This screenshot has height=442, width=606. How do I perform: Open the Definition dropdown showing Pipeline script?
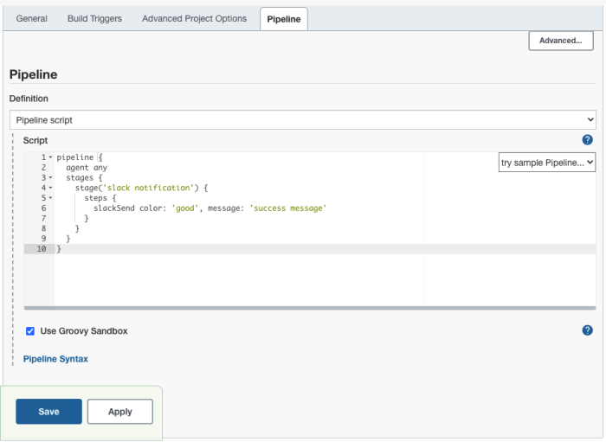click(x=303, y=119)
